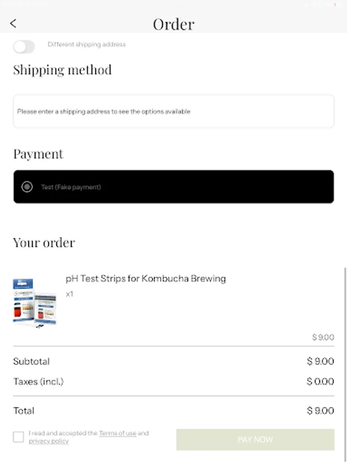This screenshot has height=463, width=347.
Task: Click the pH Test Strips product name
Action: (145, 279)
